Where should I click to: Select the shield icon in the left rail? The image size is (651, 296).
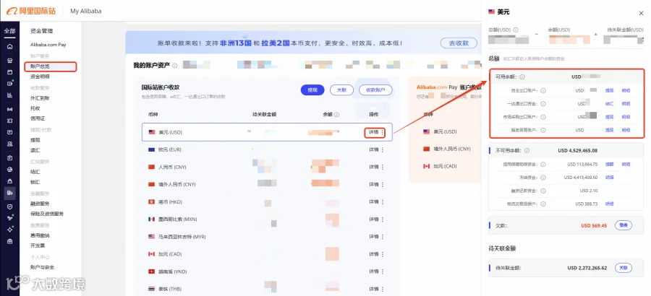pyautogui.click(x=9, y=206)
